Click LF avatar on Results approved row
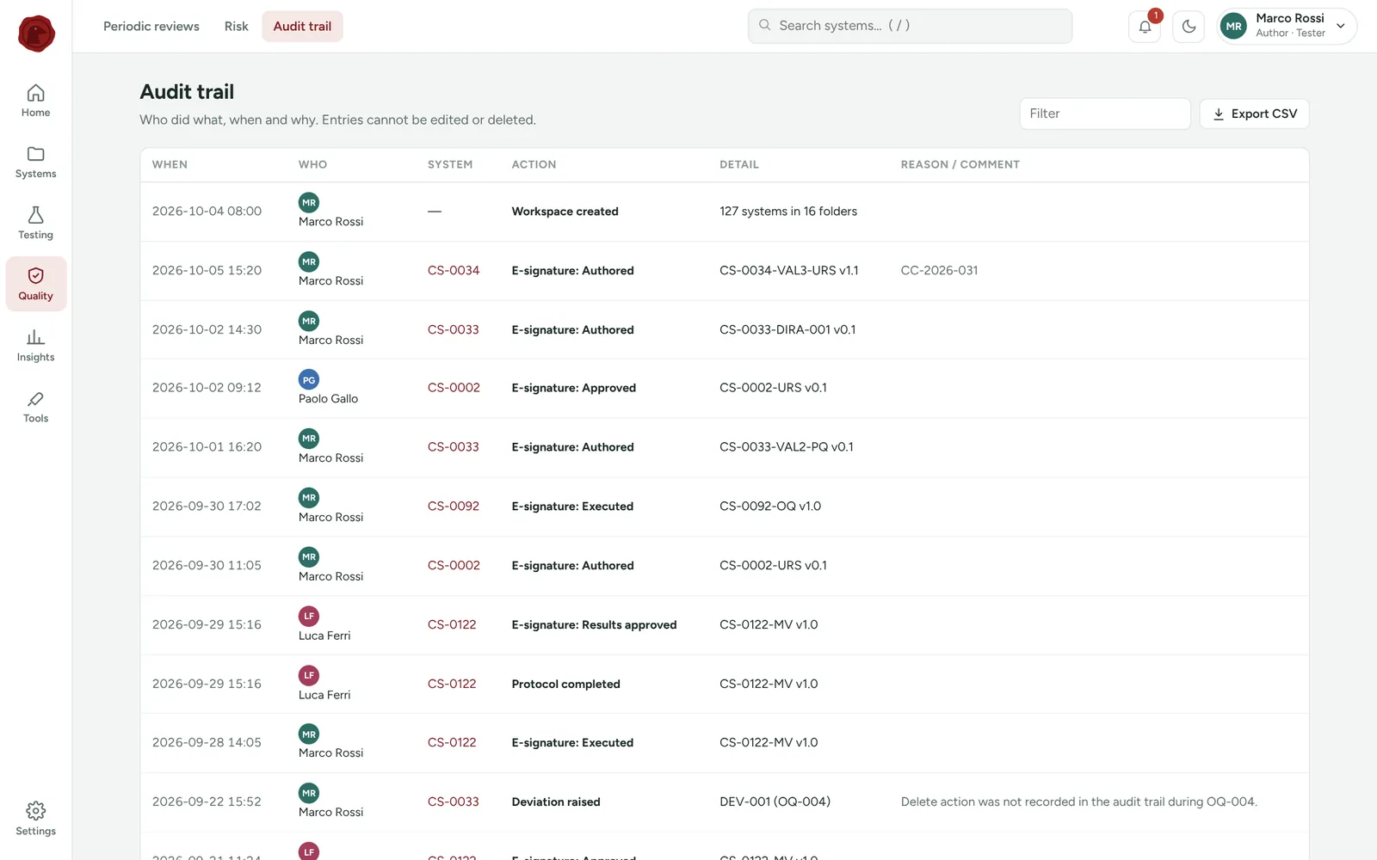 point(309,616)
